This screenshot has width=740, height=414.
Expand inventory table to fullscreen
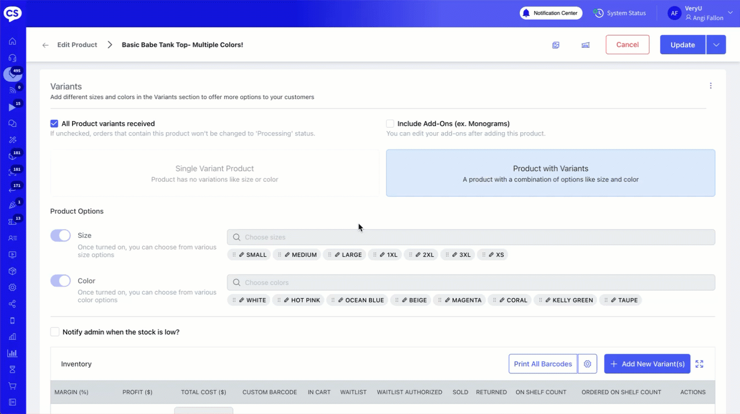[x=699, y=364]
